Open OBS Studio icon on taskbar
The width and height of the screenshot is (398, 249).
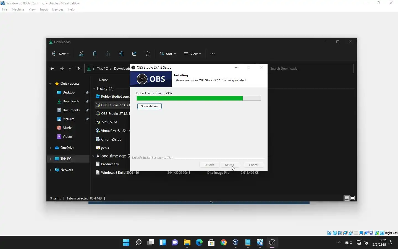tap(272, 243)
